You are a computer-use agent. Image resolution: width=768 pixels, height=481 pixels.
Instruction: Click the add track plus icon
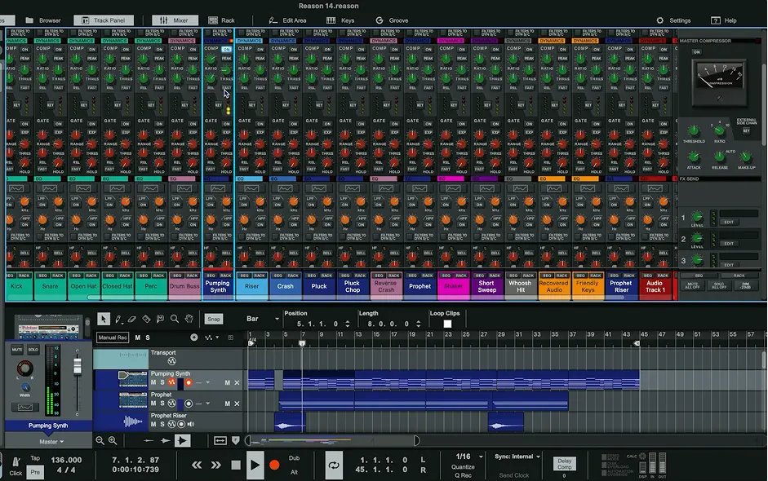194,338
